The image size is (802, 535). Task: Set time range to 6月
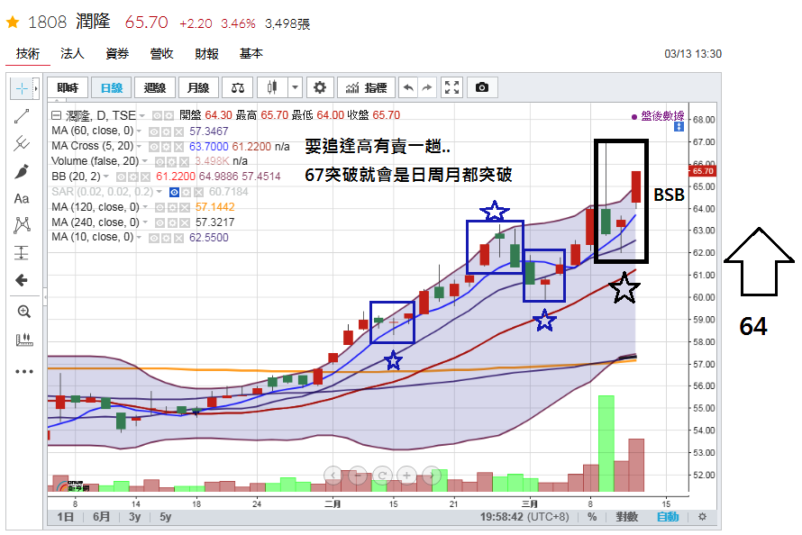(101, 517)
